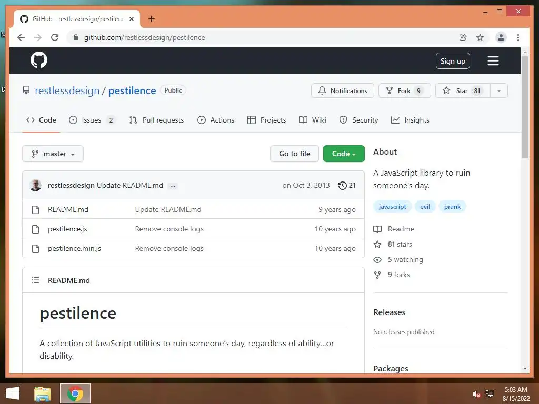Open the Projects tab
This screenshot has width=539, height=404.
[267, 120]
